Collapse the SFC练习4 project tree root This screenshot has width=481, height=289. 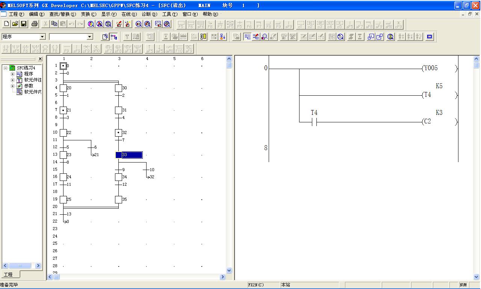point(6,68)
